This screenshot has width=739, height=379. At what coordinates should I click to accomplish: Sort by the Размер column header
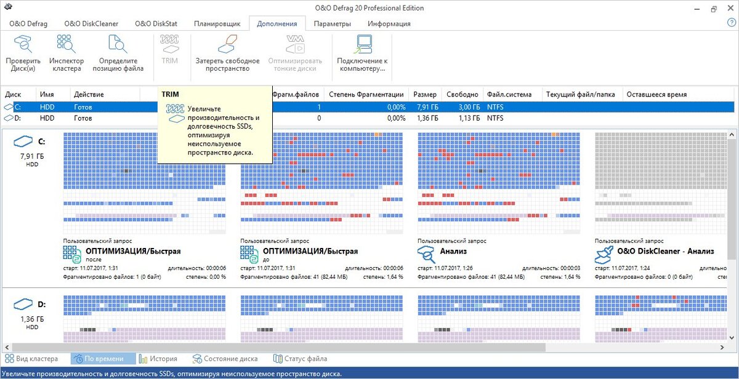tap(426, 94)
